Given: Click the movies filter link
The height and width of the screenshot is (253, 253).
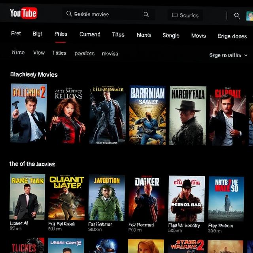Looking at the screenshot, I should (110, 53).
